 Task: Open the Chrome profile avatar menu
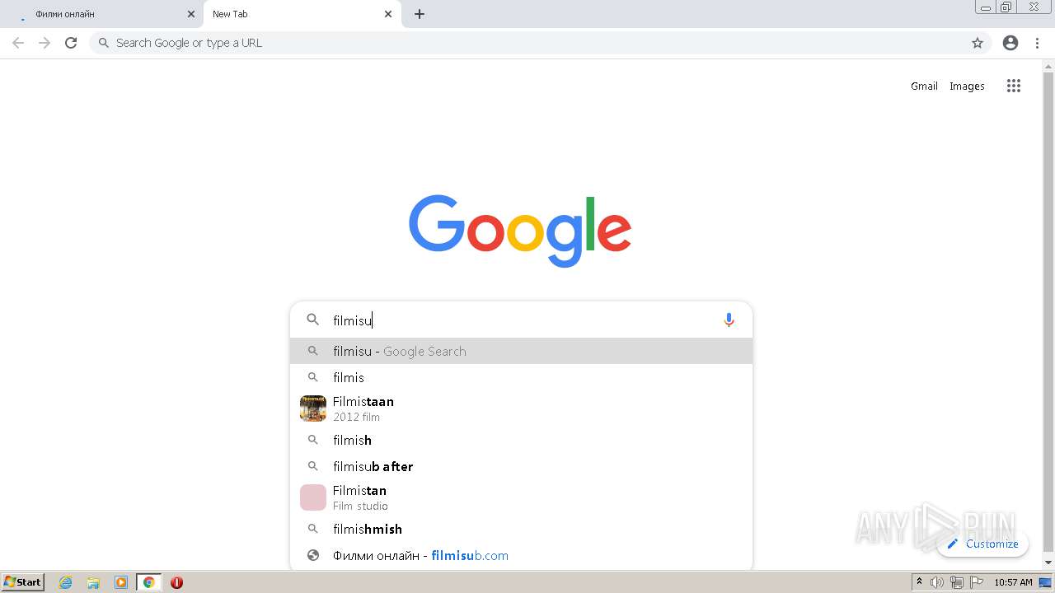[1010, 43]
